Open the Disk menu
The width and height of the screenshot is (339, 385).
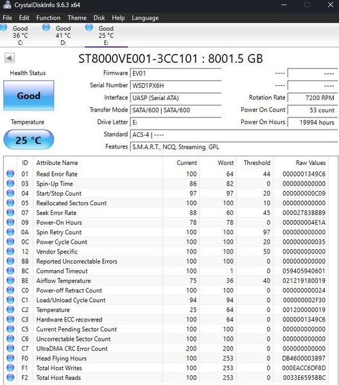click(100, 18)
